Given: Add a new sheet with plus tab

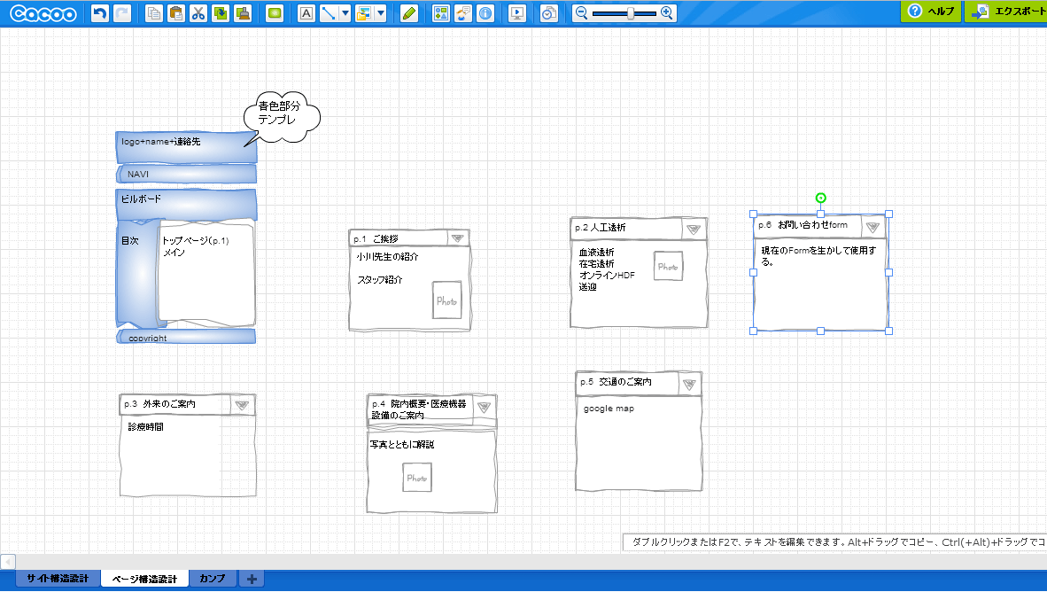Looking at the screenshot, I should pyautogui.click(x=252, y=580).
